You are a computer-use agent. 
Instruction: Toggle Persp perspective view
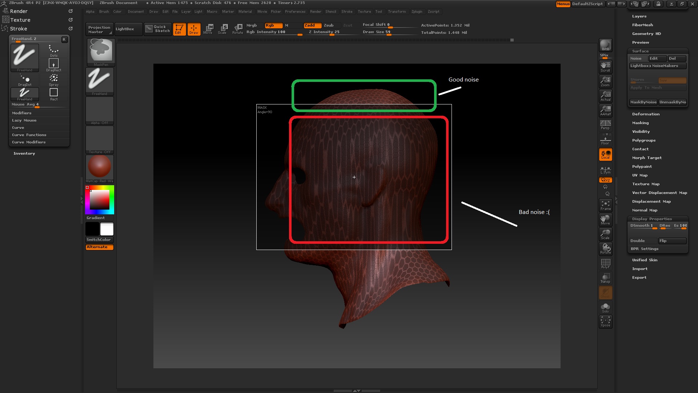605,125
